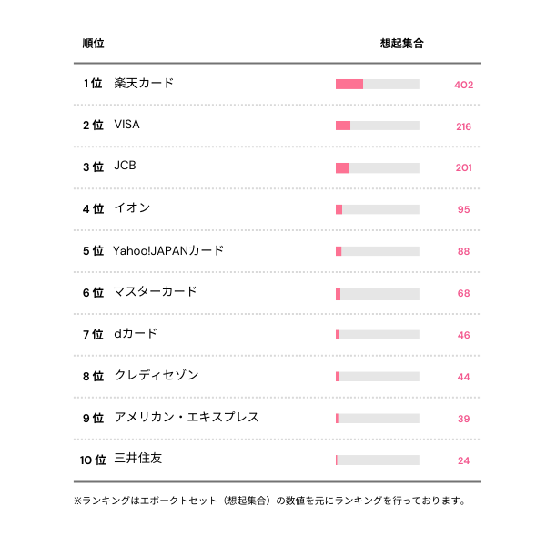The height and width of the screenshot is (546, 546).
Task: Click the JCB score bar
Action: pyautogui.click(x=378, y=167)
